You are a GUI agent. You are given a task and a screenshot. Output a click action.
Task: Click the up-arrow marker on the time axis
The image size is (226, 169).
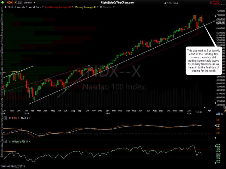click(x=204, y=107)
